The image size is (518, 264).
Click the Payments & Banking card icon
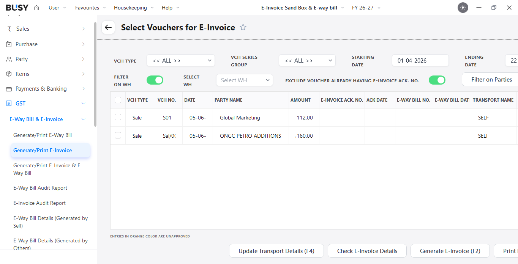tap(9, 89)
